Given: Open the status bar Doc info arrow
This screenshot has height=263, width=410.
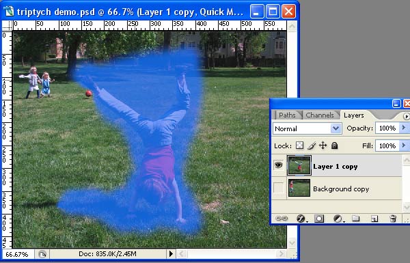Looking at the screenshot, I should [x=171, y=253].
